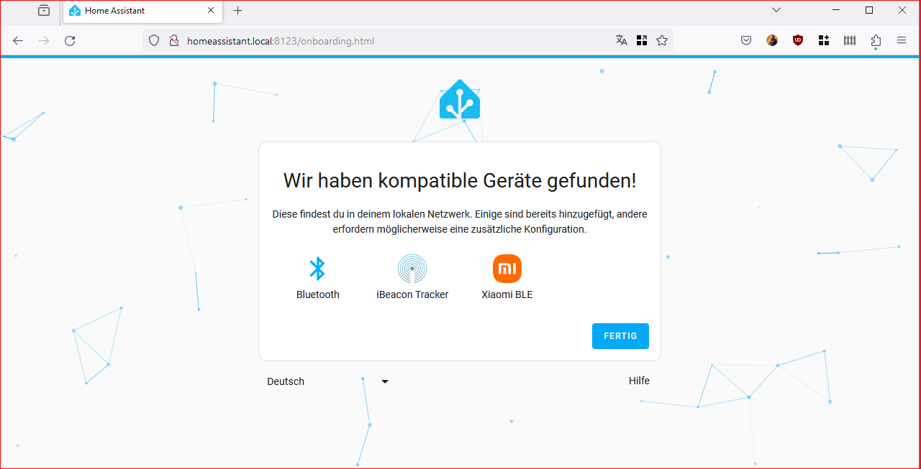The width and height of the screenshot is (921, 469).
Task: Bookmark this page with the star icon
Action: 662,41
